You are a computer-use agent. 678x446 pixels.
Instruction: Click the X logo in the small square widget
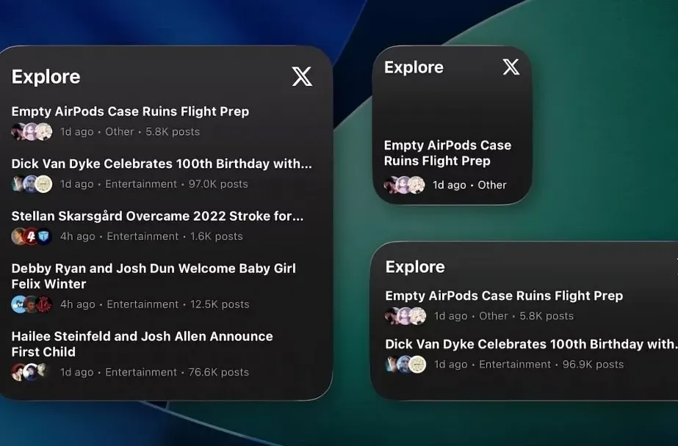(511, 67)
